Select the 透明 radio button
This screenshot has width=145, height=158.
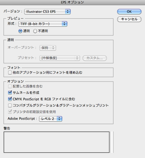click(x=20, y=31)
